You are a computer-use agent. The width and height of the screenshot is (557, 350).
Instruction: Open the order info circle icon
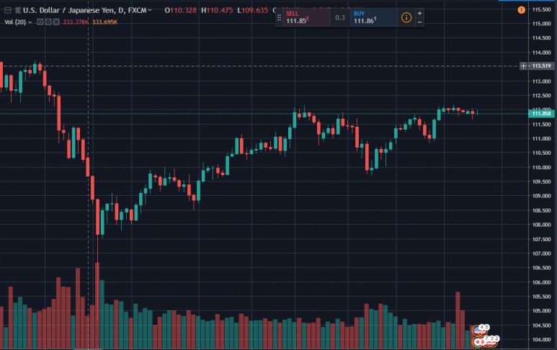[406, 17]
